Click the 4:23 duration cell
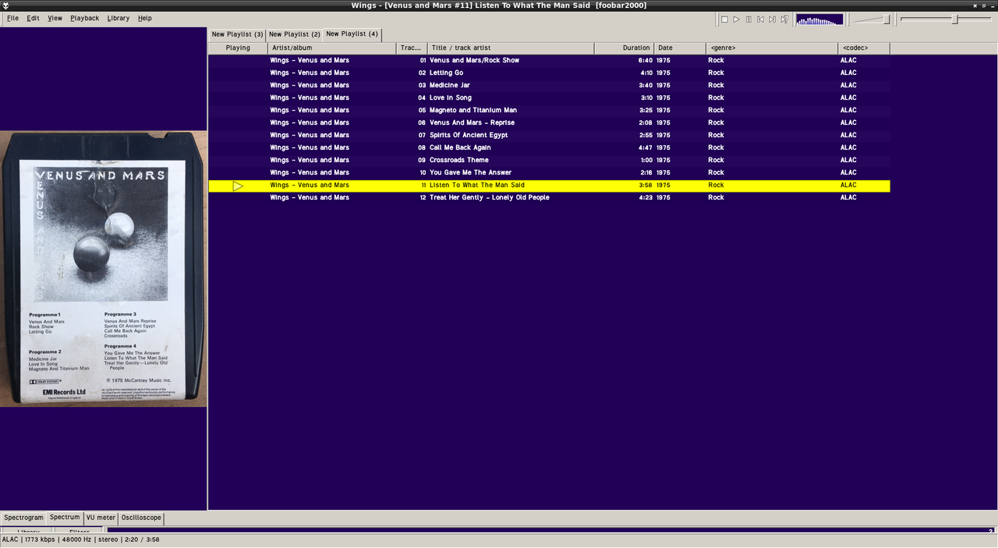 pyautogui.click(x=645, y=197)
